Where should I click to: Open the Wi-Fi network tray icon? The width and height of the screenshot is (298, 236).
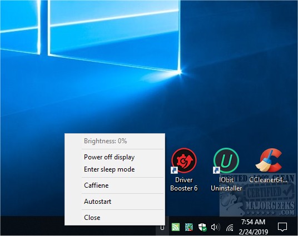coord(230,227)
